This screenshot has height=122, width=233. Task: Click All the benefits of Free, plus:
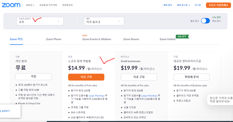83,86
